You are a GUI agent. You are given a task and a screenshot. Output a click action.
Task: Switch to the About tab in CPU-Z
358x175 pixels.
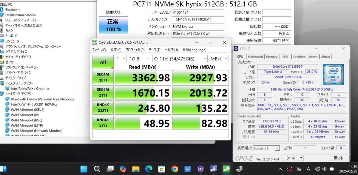pyautogui.click(x=325, y=57)
